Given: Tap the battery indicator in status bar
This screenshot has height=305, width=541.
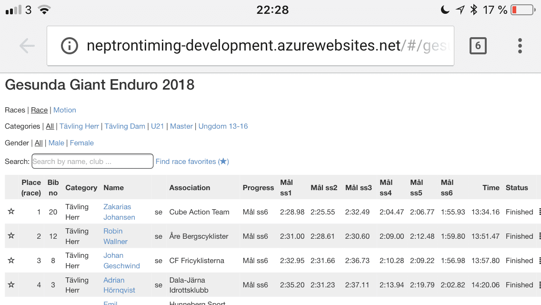Looking at the screenshot, I should (523, 10).
